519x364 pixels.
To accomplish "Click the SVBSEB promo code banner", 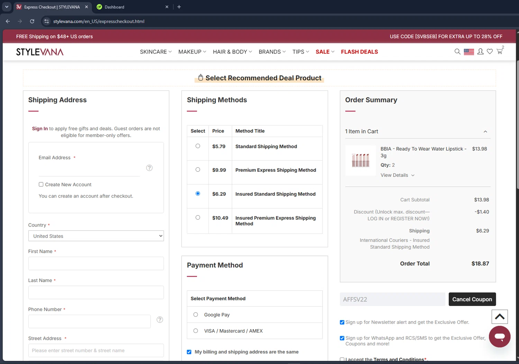I will 446,37.
